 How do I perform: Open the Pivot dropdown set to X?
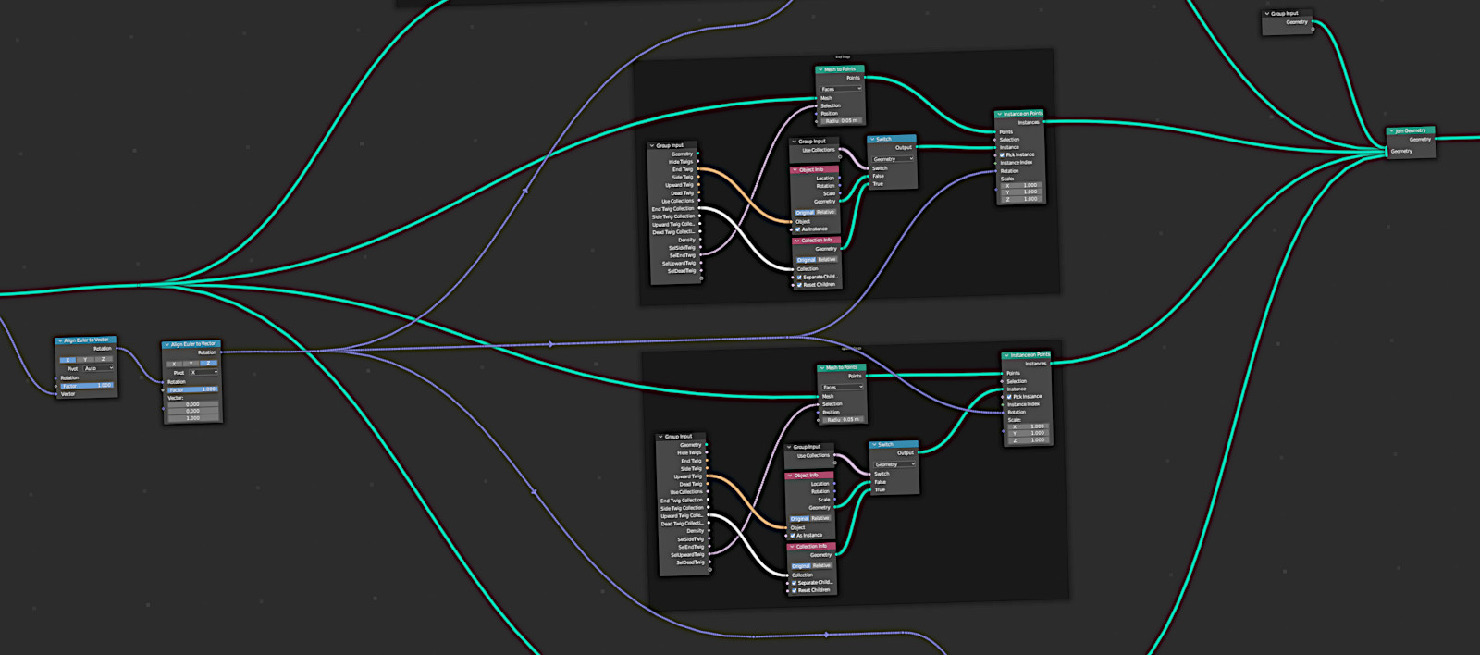click(x=203, y=373)
